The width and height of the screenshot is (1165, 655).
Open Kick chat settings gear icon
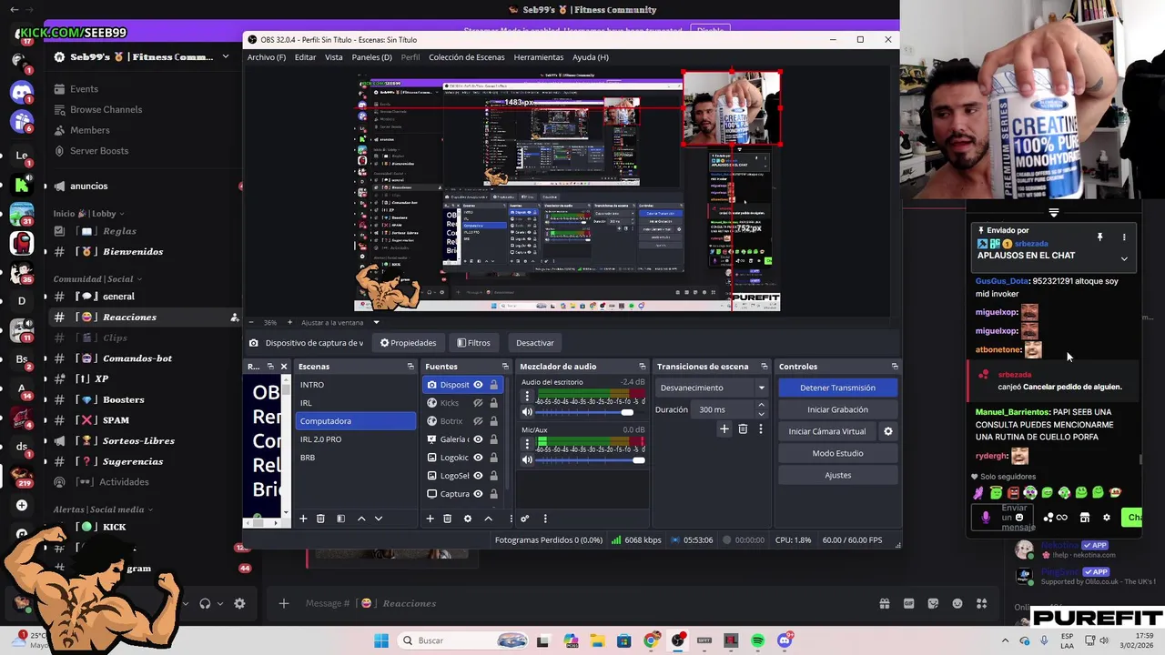point(1107,518)
